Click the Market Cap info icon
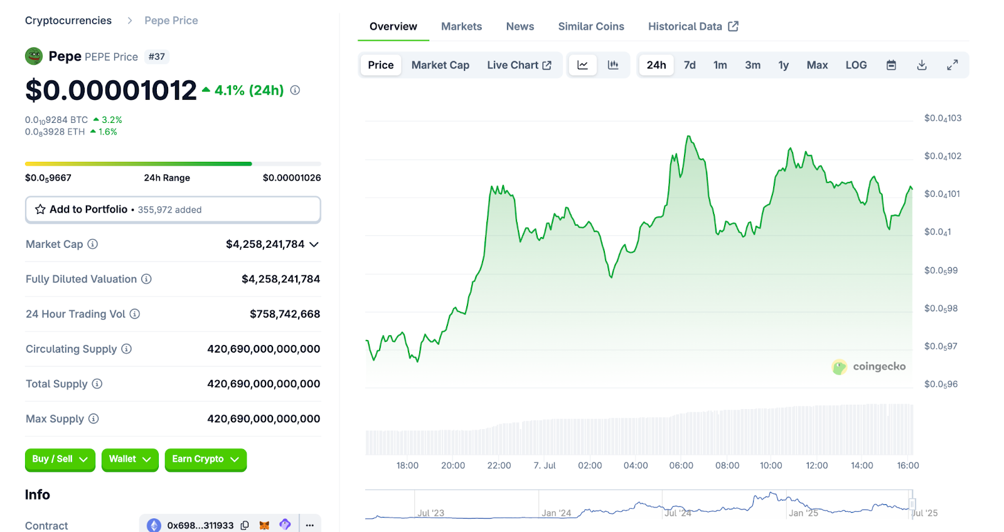The width and height of the screenshot is (1004, 532). [93, 244]
